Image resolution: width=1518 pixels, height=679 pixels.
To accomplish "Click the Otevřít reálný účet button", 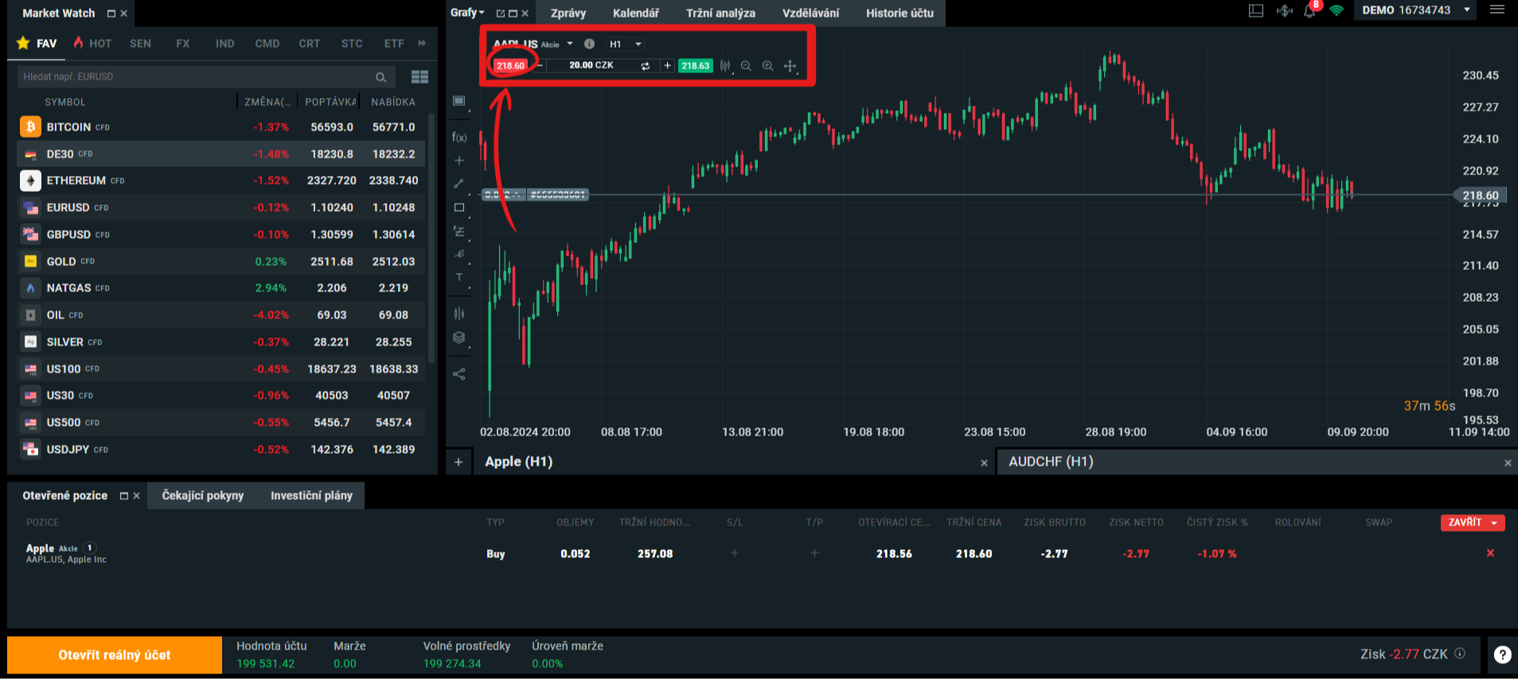I will (x=115, y=654).
